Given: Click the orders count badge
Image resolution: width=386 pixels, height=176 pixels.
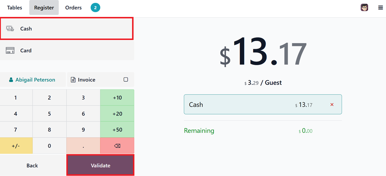Looking at the screenshot, I should point(95,8).
